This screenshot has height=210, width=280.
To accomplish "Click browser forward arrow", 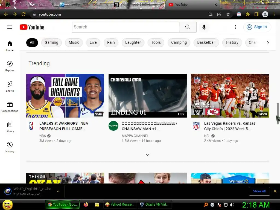I will pyautogui.click(x=15, y=14).
